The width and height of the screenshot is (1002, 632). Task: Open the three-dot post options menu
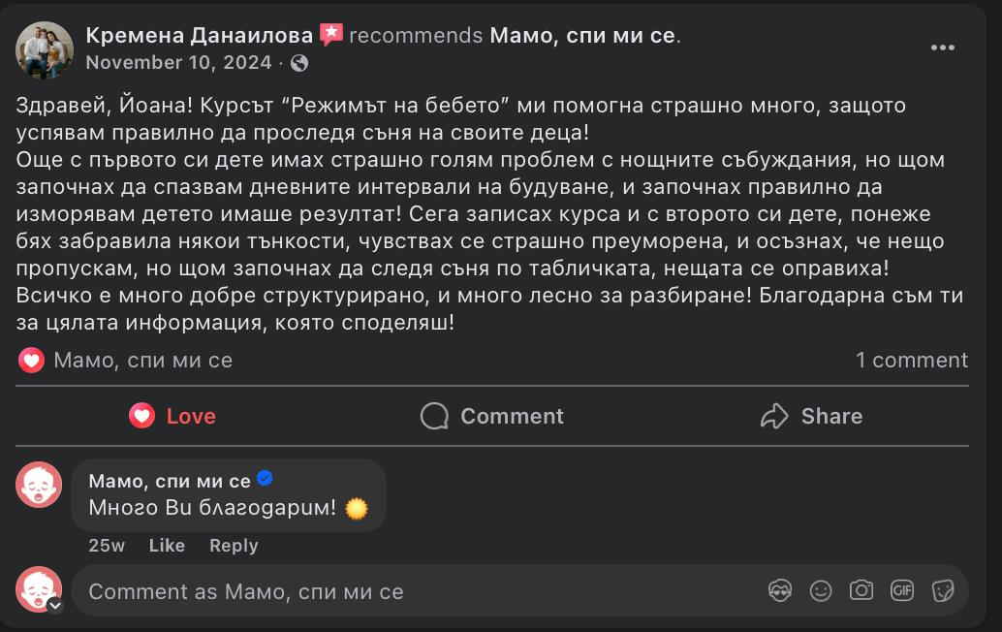pos(943,47)
